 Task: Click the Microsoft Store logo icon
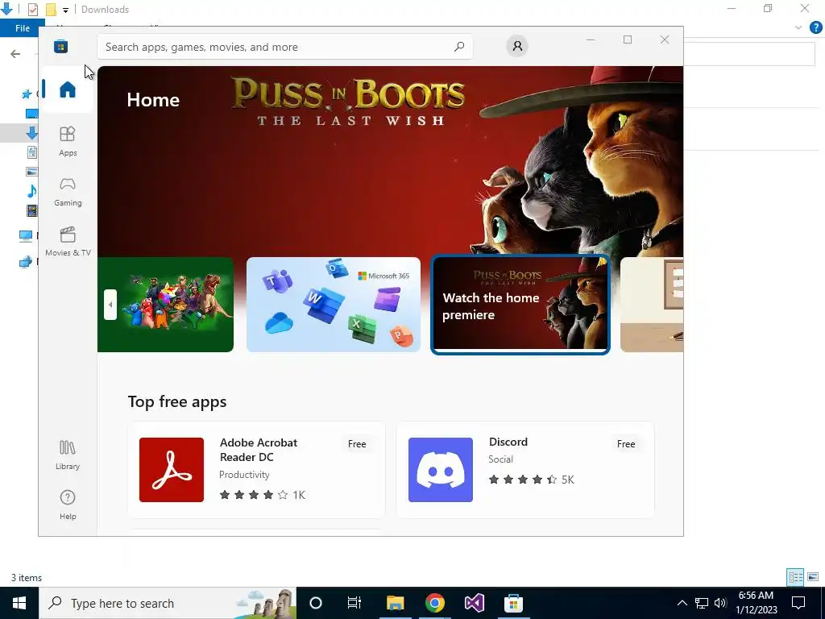click(x=60, y=46)
